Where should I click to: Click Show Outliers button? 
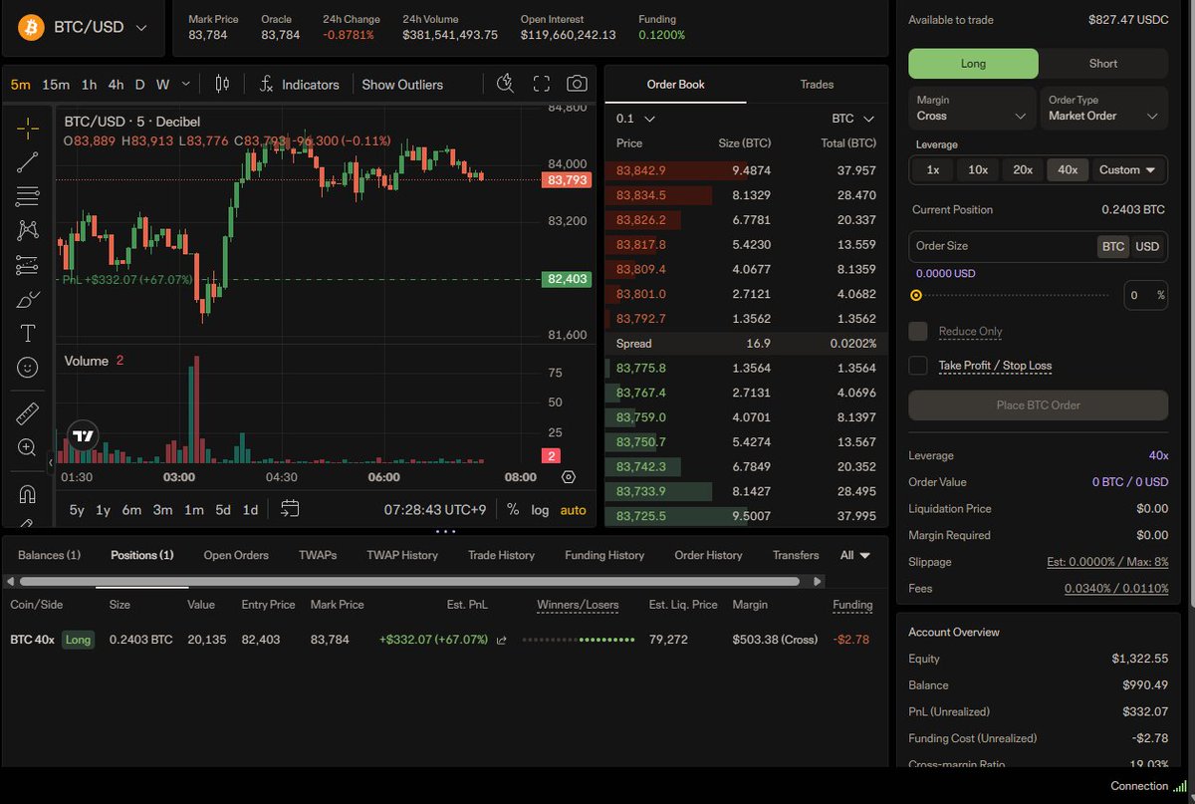click(402, 85)
